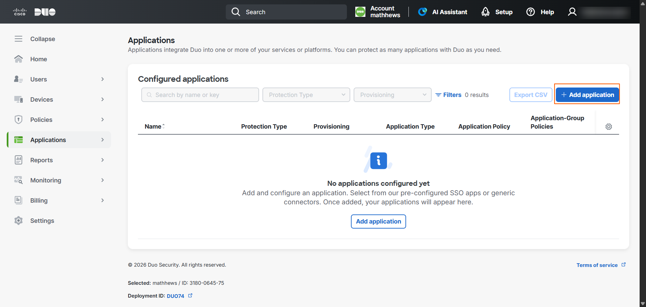This screenshot has height=307, width=646.
Task: Open table column settings gear
Action: coord(609,127)
